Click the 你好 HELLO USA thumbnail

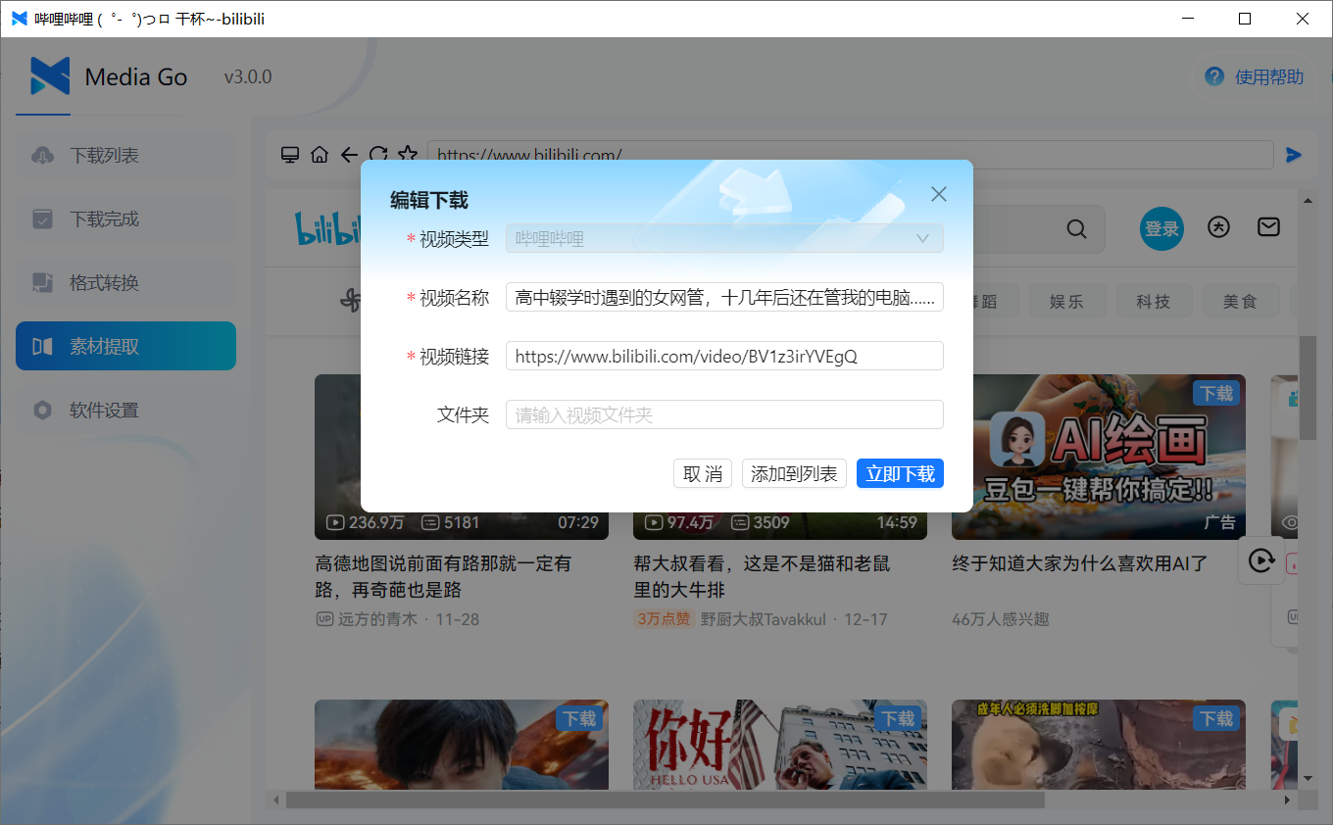(780, 745)
